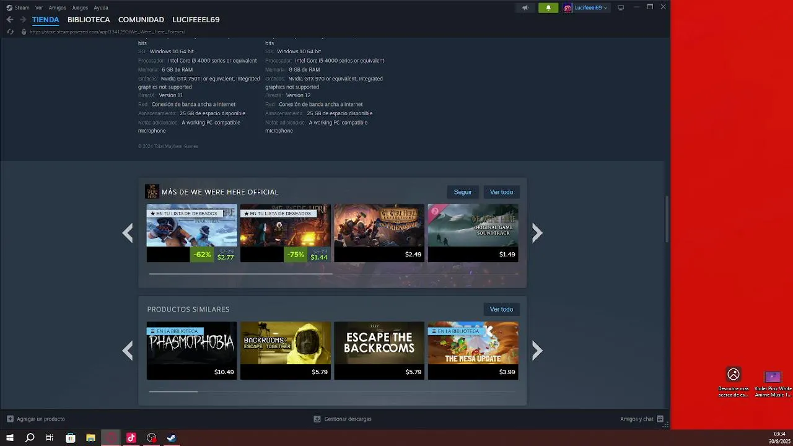The height and width of the screenshot is (446, 793).
Task: Open the announcements megaphone icon
Action: coord(525,8)
